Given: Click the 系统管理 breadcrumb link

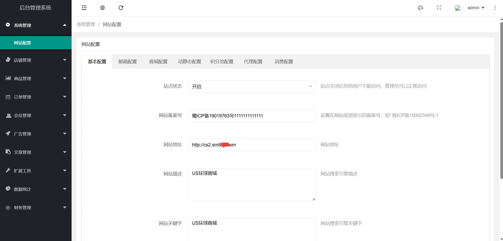Looking at the screenshot, I should [x=86, y=24].
